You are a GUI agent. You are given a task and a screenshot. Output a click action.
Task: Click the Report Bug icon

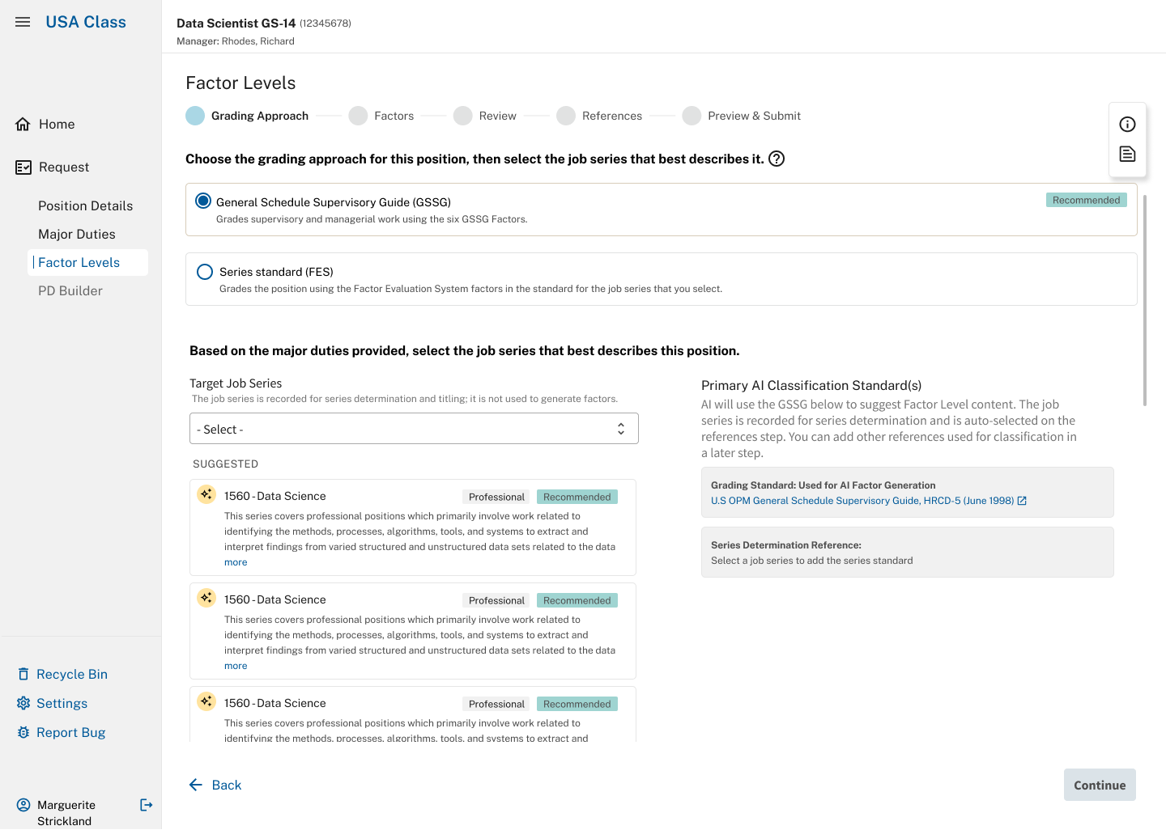(x=23, y=732)
